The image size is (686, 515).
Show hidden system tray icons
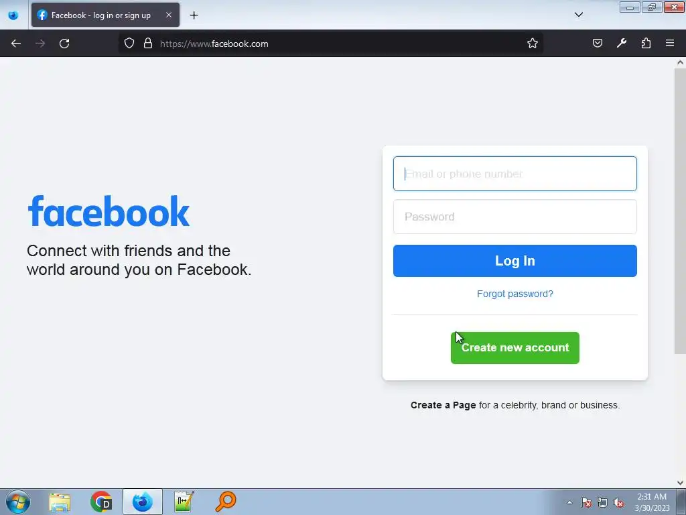coord(569,502)
